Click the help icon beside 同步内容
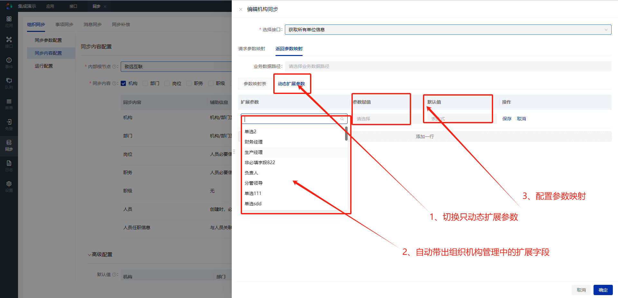618x298 pixels. (114, 83)
